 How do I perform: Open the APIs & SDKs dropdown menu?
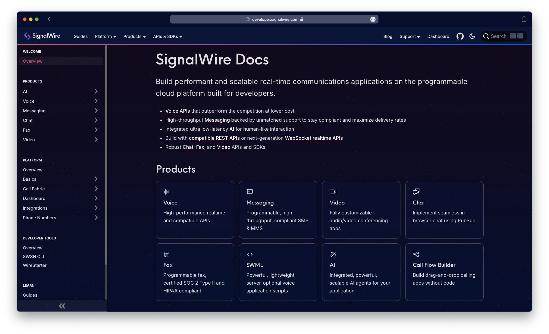(x=168, y=36)
